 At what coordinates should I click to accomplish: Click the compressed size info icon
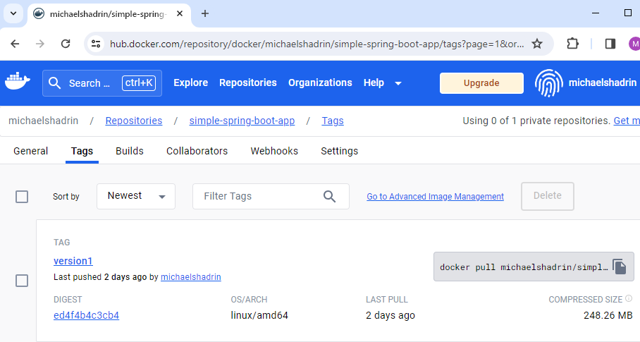point(629,299)
